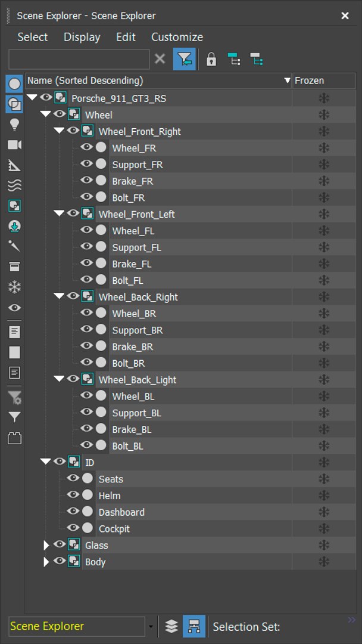
Task: Click the Frozen column header
Action: 324,80
